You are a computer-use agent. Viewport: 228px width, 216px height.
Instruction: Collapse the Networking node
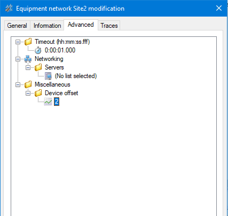click(18, 59)
